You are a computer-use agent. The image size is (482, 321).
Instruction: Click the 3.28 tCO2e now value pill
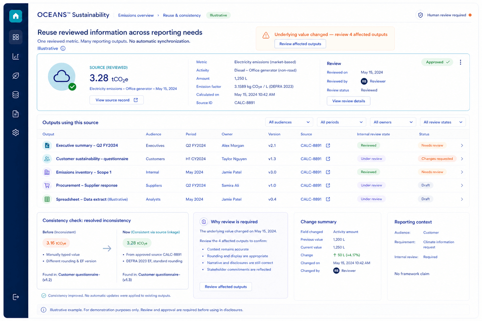click(x=137, y=243)
